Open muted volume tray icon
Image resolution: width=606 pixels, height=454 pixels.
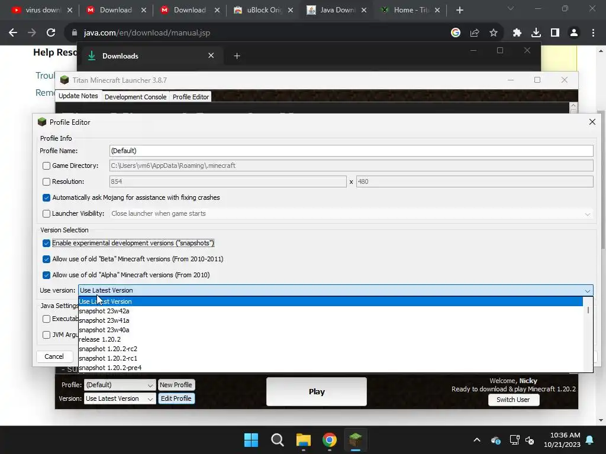click(530, 440)
